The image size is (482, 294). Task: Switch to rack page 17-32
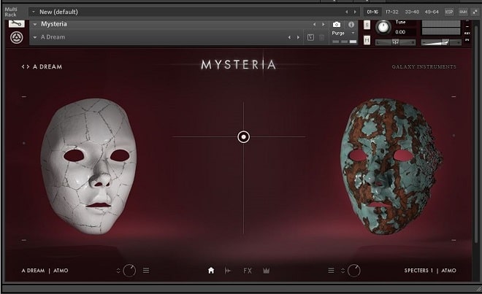click(391, 12)
